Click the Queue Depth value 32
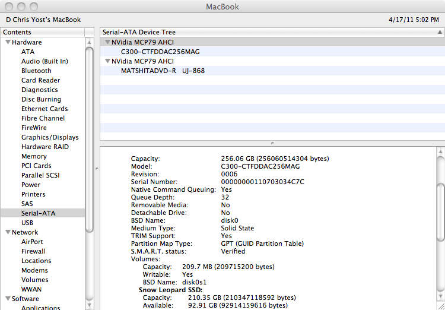This screenshot has width=445, height=310. pyautogui.click(x=225, y=197)
